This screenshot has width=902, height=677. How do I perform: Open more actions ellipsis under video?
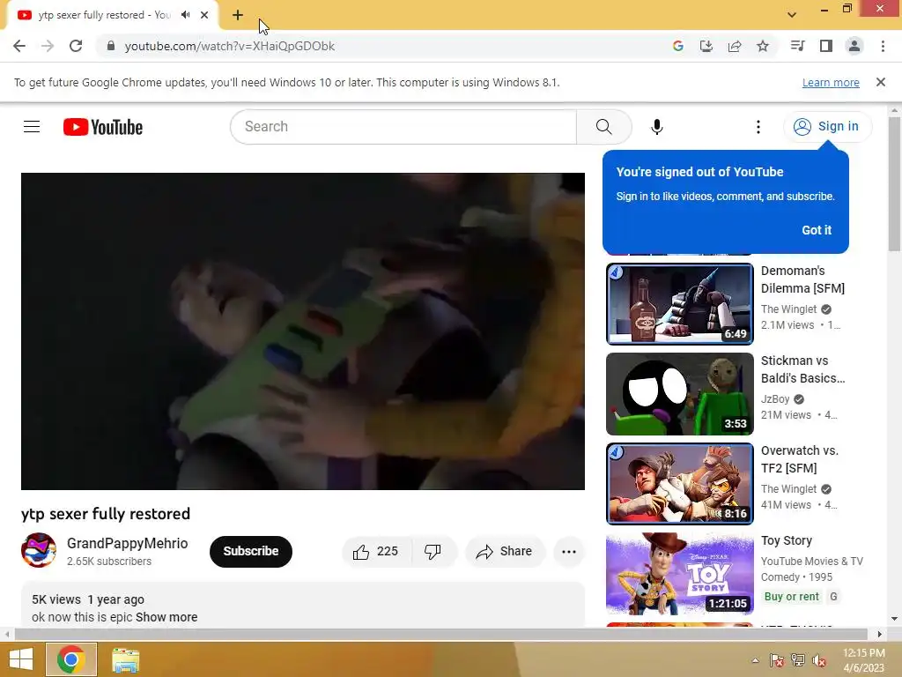(569, 552)
